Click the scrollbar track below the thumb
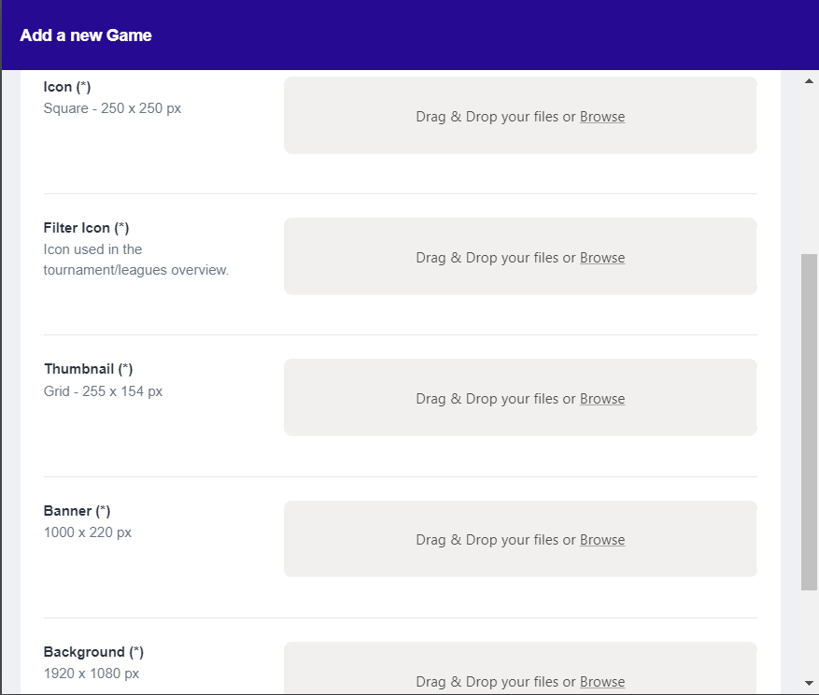This screenshot has height=695, width=819. pos(809,635)
